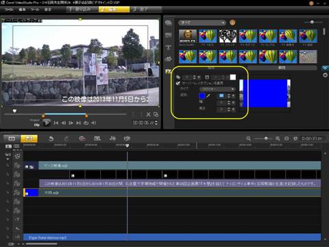Open the ファイル menu

9,10
